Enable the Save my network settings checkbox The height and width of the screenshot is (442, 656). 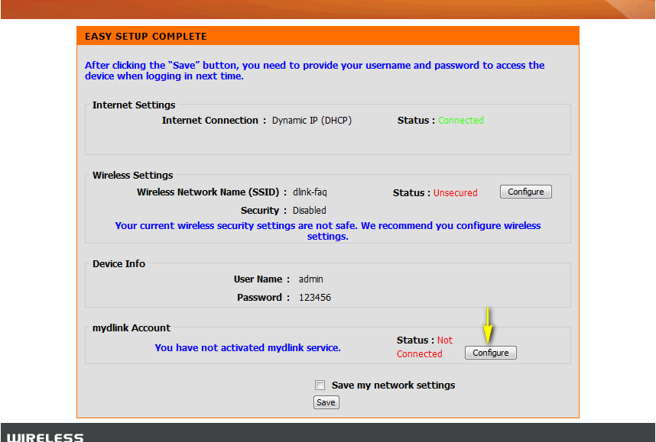pyautogui.click(x=320, y=386)
